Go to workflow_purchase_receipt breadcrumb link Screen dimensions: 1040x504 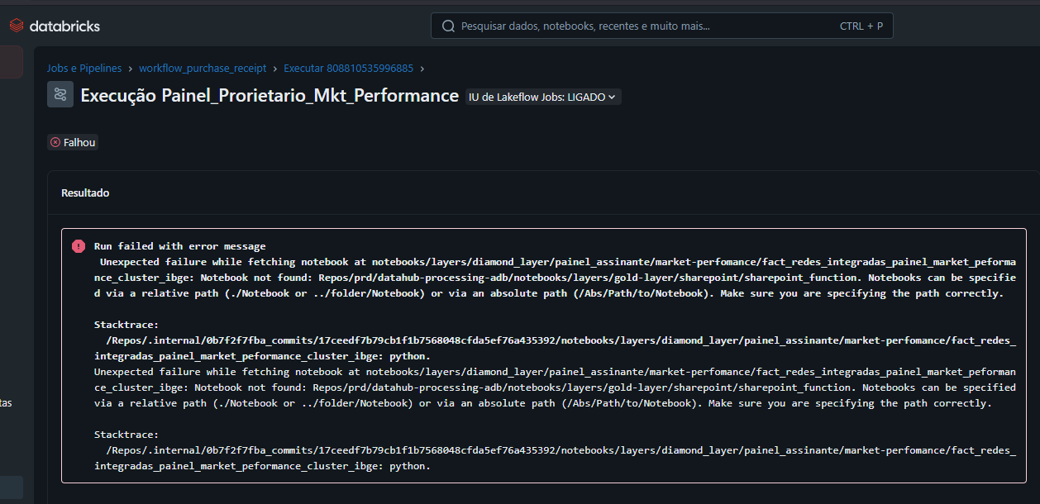(x=202, y=69)
